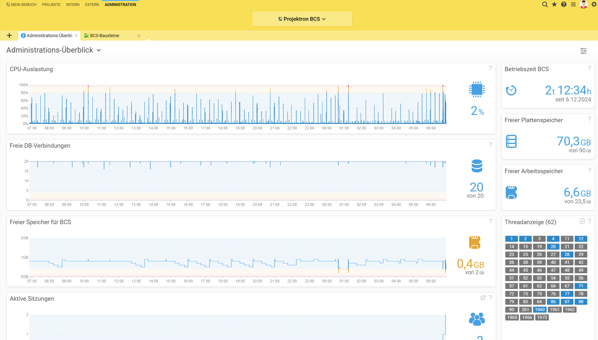Viewport: 598px width, 340px height.
Task: Select the INTERN menu item
Action: (73, 4)
